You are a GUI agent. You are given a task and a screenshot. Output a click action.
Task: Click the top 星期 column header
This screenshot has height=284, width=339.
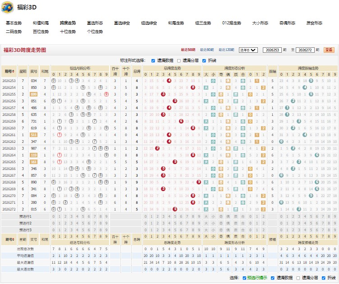click(x=23, y=71)
